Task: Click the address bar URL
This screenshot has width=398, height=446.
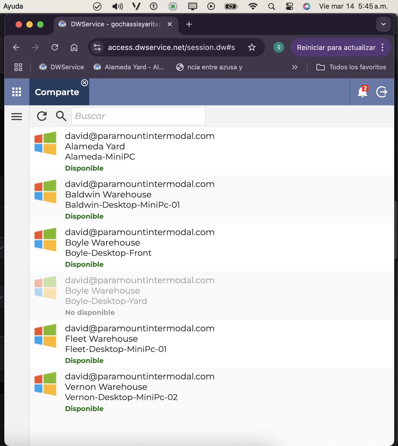Action: coord(171,48)
